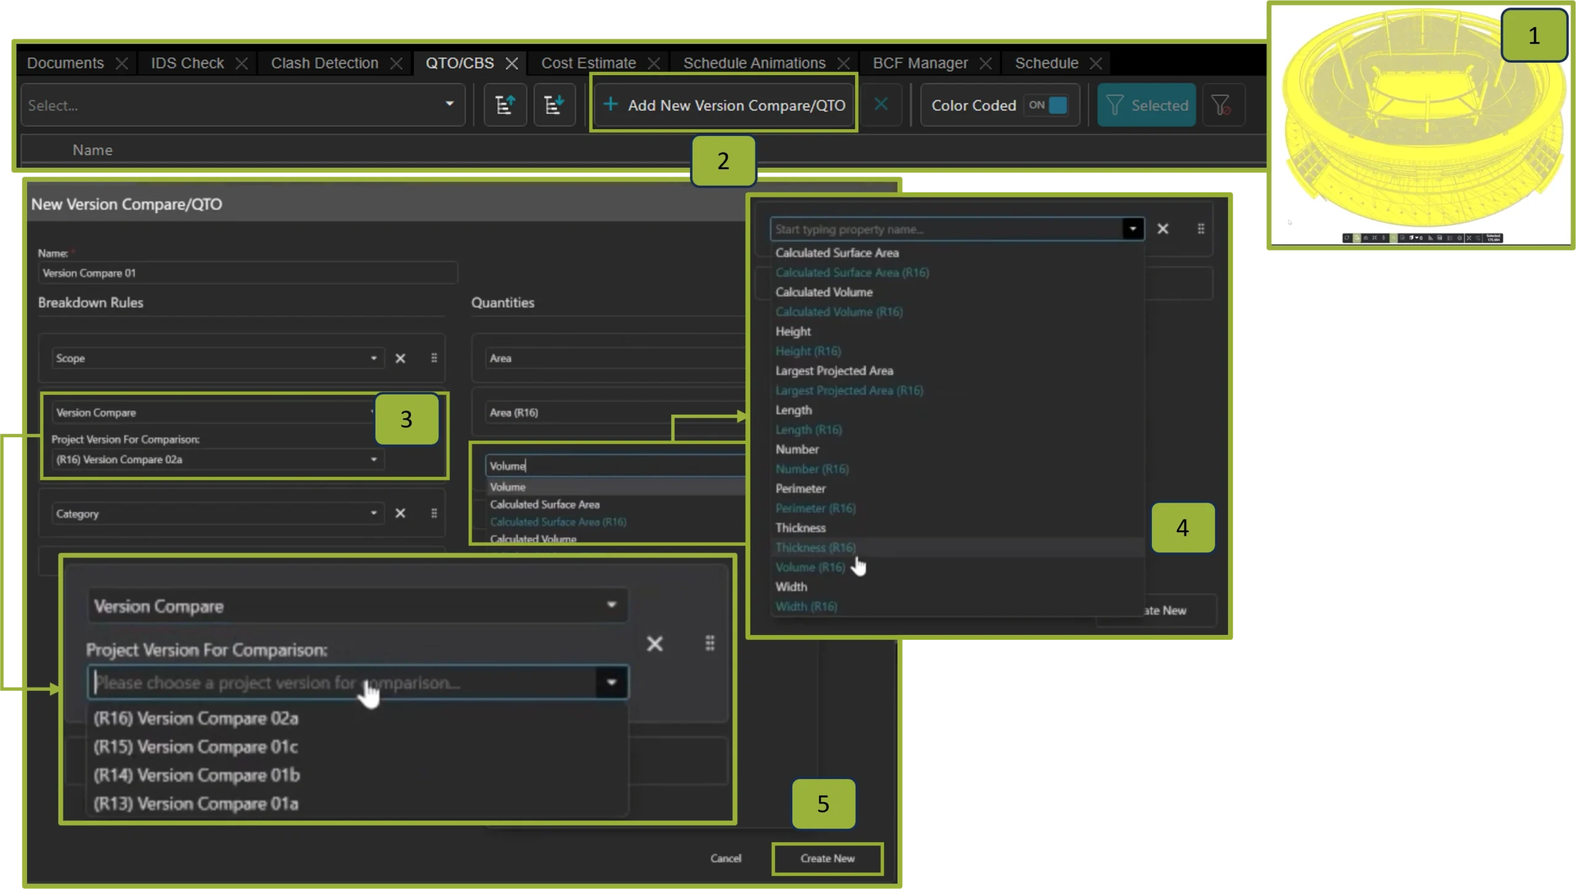The width and height of the screenshot is (1576, 889).
Task: Click the Create New button
Action: pos(827,858)
